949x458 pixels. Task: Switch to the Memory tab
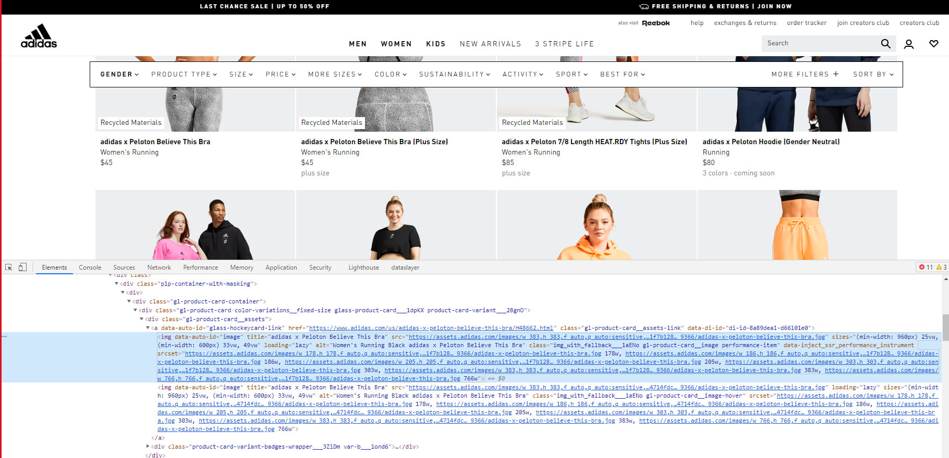click(242, 268)
